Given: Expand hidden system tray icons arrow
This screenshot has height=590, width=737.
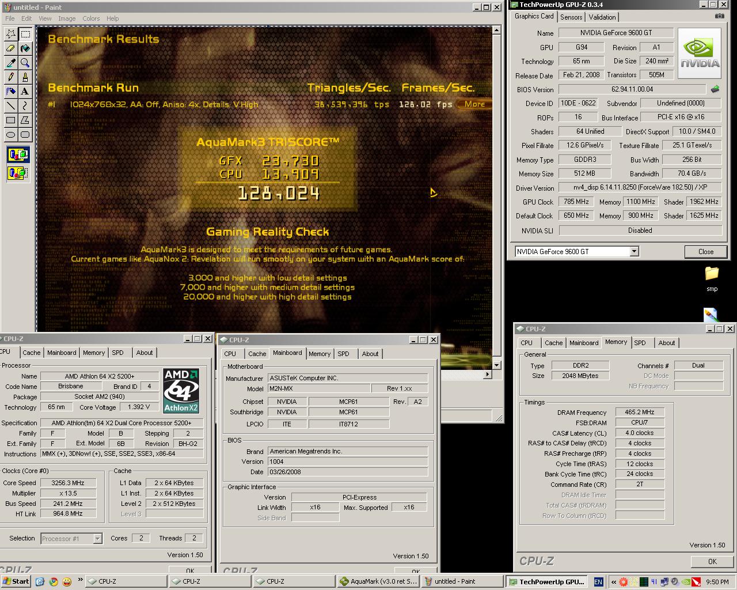Looking at the screenshot, I should click(614, 582).
